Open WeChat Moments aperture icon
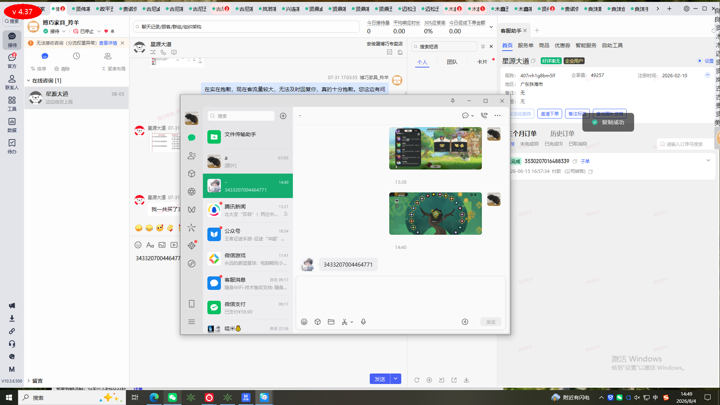This screenshot has height=405, width=720. tap(192, 192)
